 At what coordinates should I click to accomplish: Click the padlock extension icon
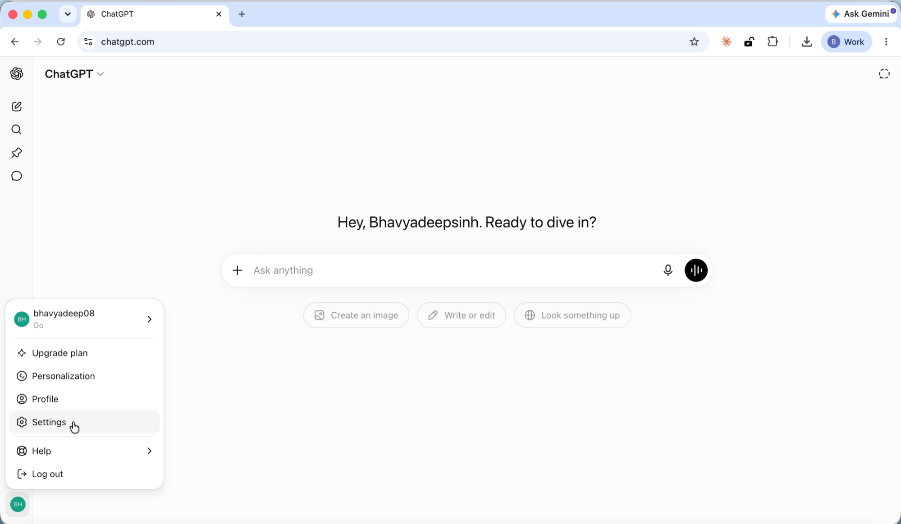pyautogui.click(x=749, y=42)
